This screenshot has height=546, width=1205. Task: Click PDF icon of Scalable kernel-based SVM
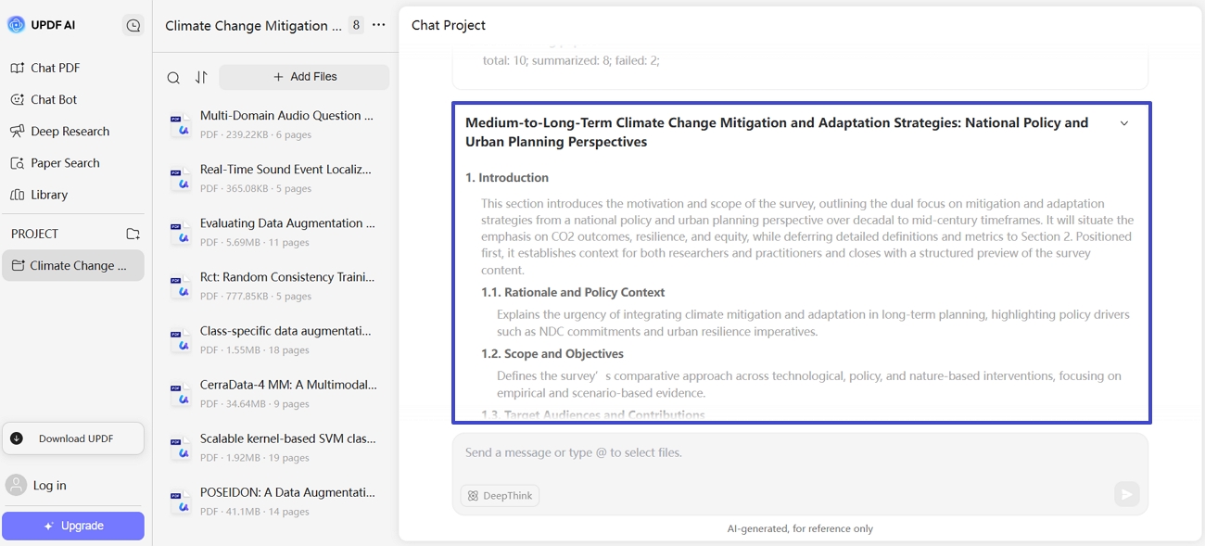click(x=181, y=448)
